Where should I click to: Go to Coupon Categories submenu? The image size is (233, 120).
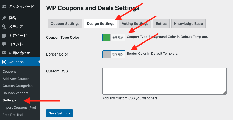[x=17, y=86]
